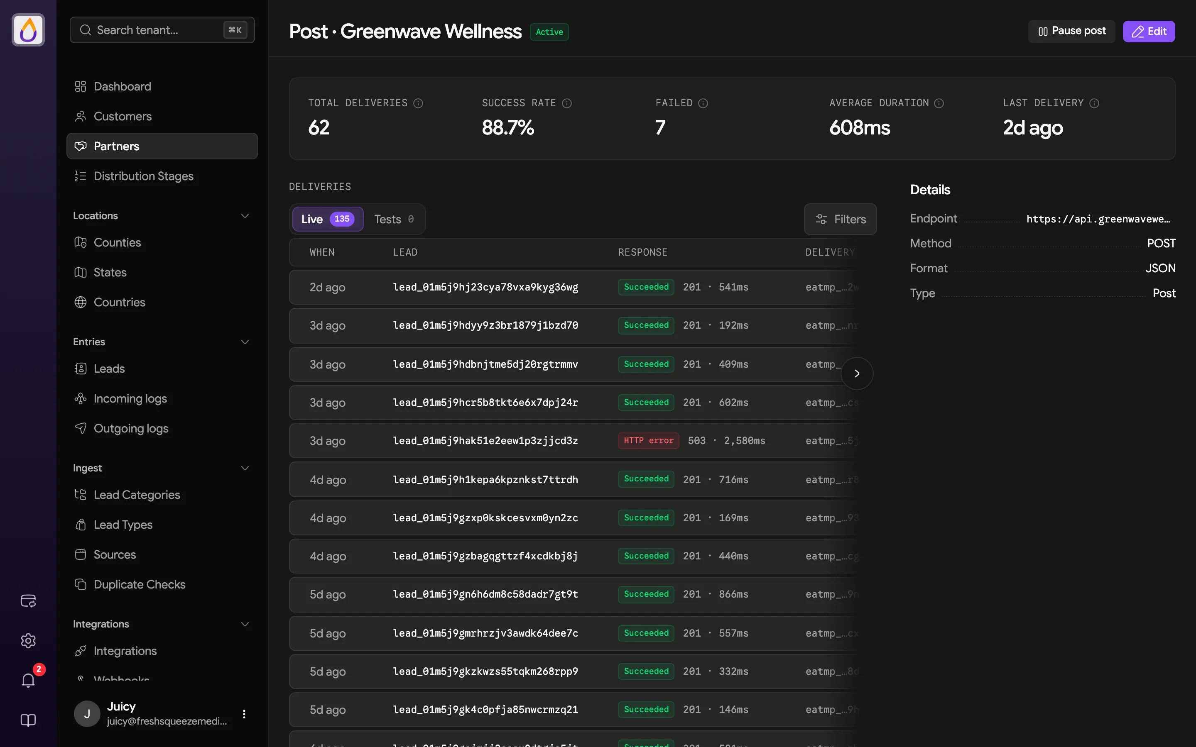
Task: Switch to the Tests tab
Action: click(x=394, y=219)
